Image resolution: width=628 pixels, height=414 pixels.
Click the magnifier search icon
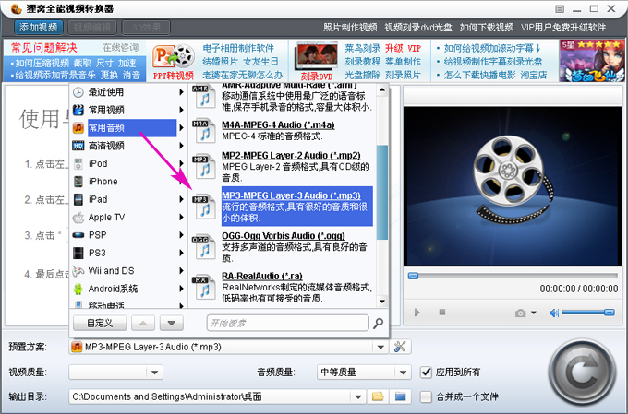[x=378, y=324]
